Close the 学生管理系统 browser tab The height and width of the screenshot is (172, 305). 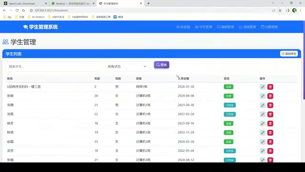[141, 3]
